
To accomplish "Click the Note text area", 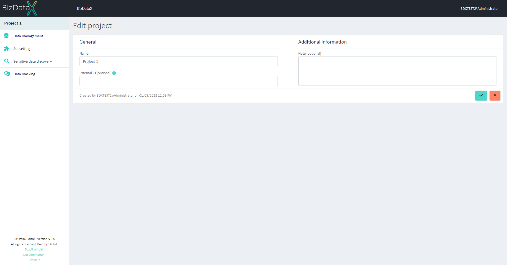I will (x=397, y=71).
